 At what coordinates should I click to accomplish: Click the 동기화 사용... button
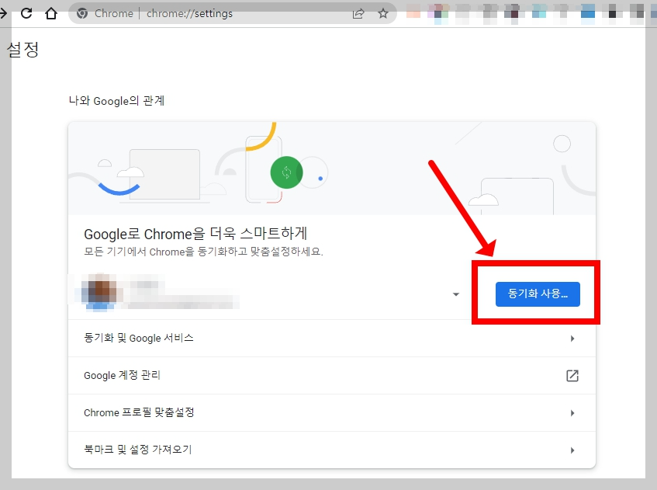pyautogui.click(x=538, y=294)
